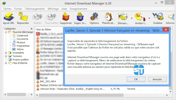Click the Reprendre toolbar icon
The width and height of the screenshot is (176, 100).
coord(23,17)
